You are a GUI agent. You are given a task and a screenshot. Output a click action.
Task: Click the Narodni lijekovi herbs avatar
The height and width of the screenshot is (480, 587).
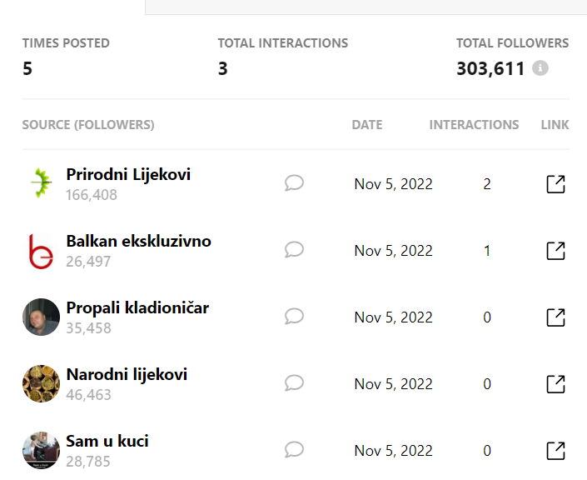(41, 383)
